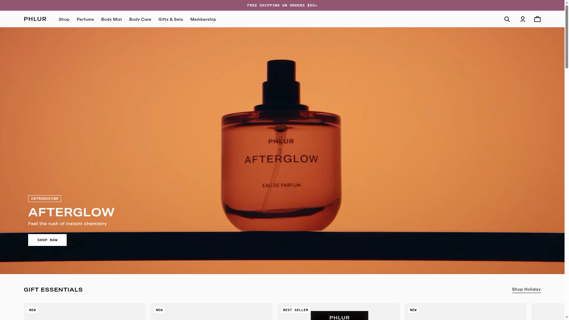
Task: Open the shopping bag cart icon
Action: click(537, 19)
